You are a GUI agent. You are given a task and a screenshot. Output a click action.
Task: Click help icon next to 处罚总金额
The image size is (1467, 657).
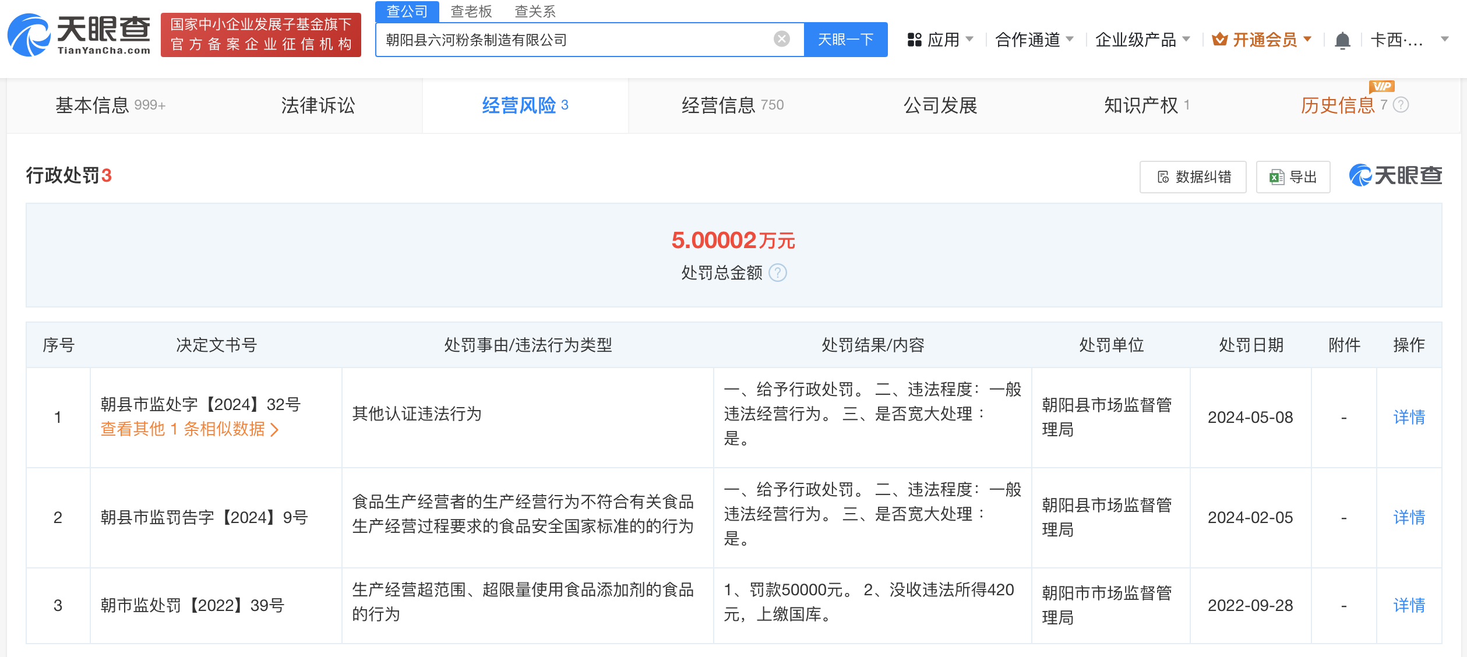(x=778, y=273)
